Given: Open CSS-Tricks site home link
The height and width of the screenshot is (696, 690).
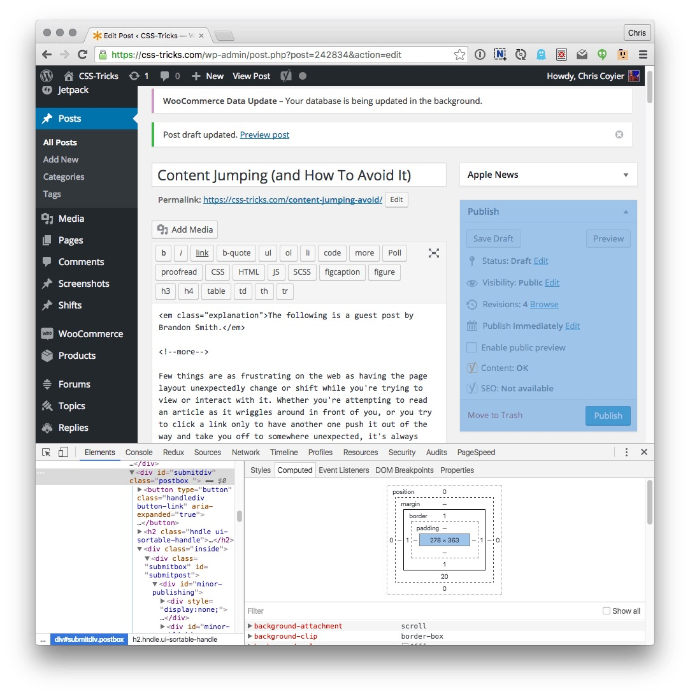Looking at the screenshot, I should (91, 76).
